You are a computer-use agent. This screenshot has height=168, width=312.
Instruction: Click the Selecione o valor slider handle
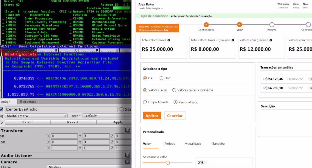click(168, 163)
